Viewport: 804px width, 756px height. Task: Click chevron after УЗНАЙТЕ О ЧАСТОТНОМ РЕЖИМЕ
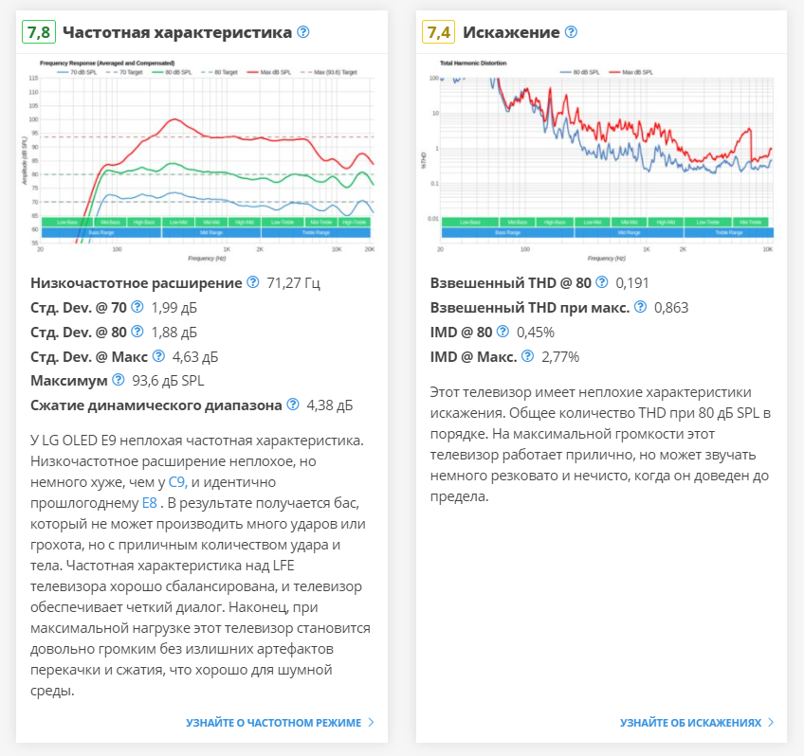pos(372,723)
